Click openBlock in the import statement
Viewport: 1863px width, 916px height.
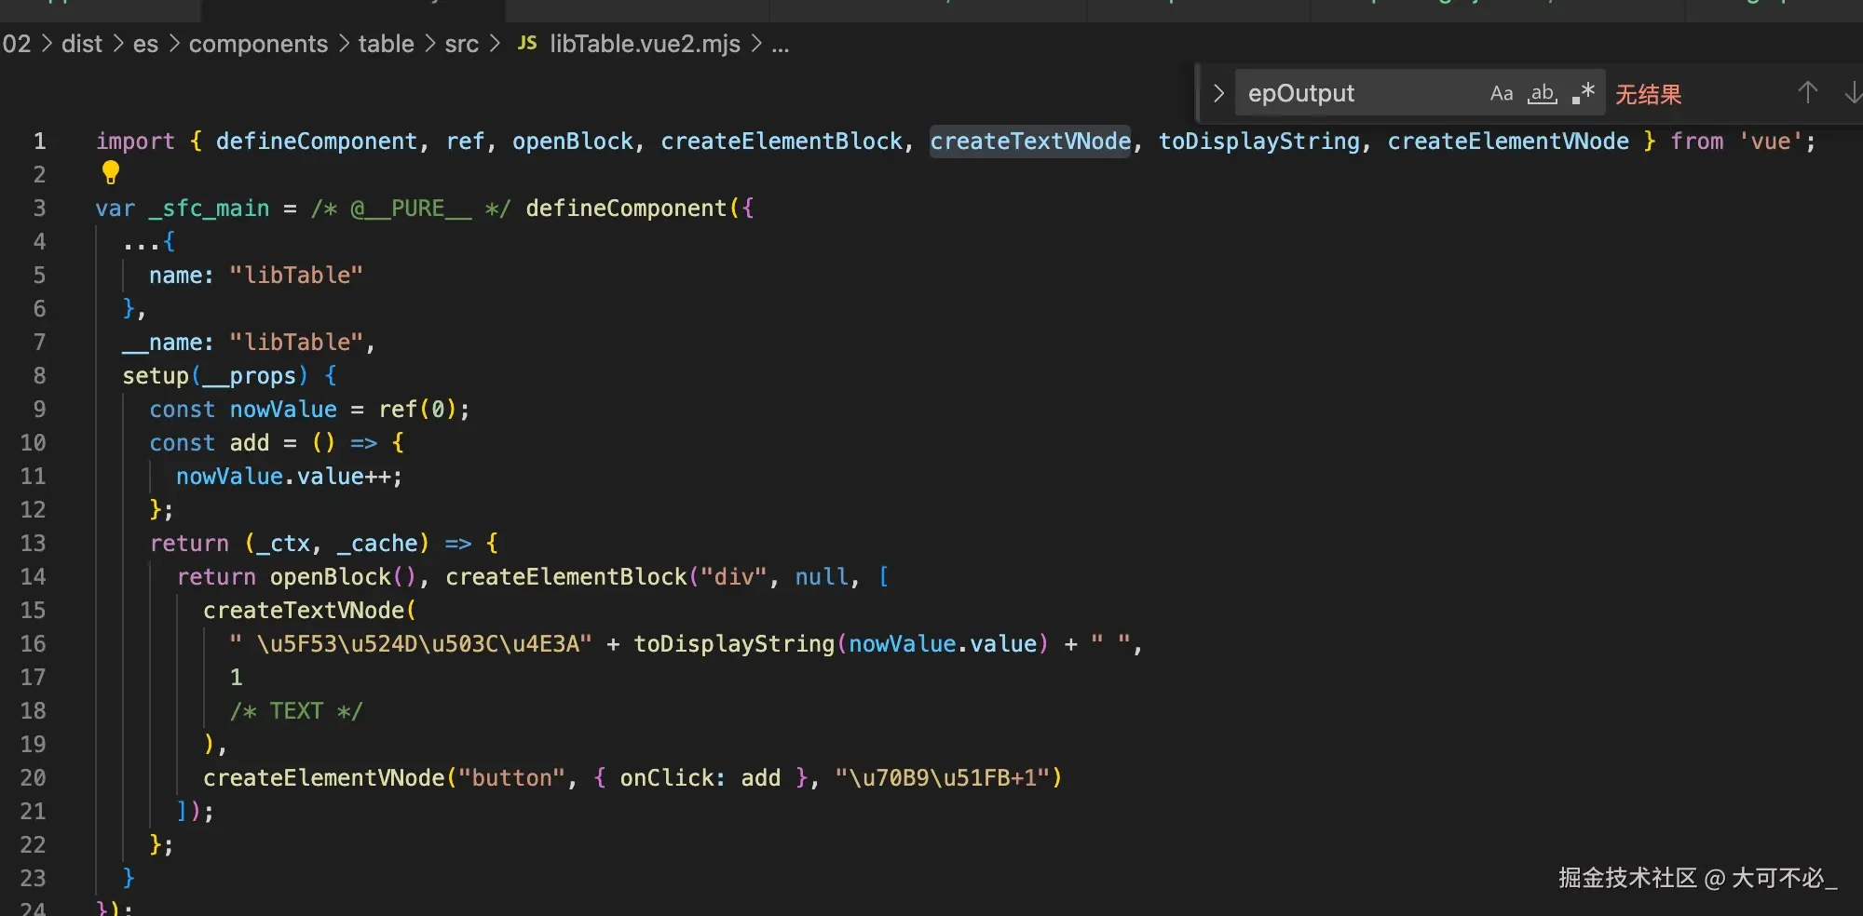tap(573, 141)
